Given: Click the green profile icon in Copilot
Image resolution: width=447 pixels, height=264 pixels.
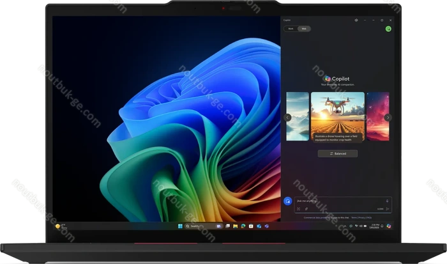Looking at the screenshot, I should tap(388, 28).
